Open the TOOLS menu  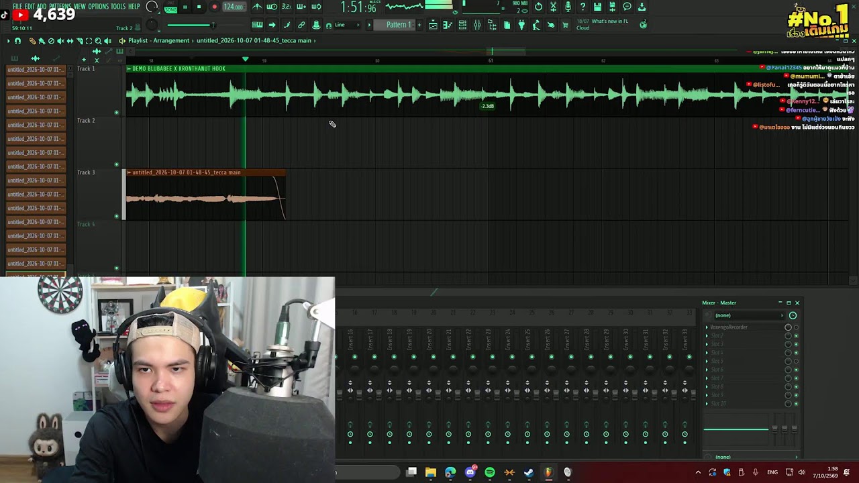pos(118,7)
